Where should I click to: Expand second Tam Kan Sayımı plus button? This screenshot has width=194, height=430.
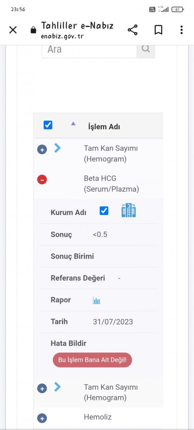click(42, 388)
